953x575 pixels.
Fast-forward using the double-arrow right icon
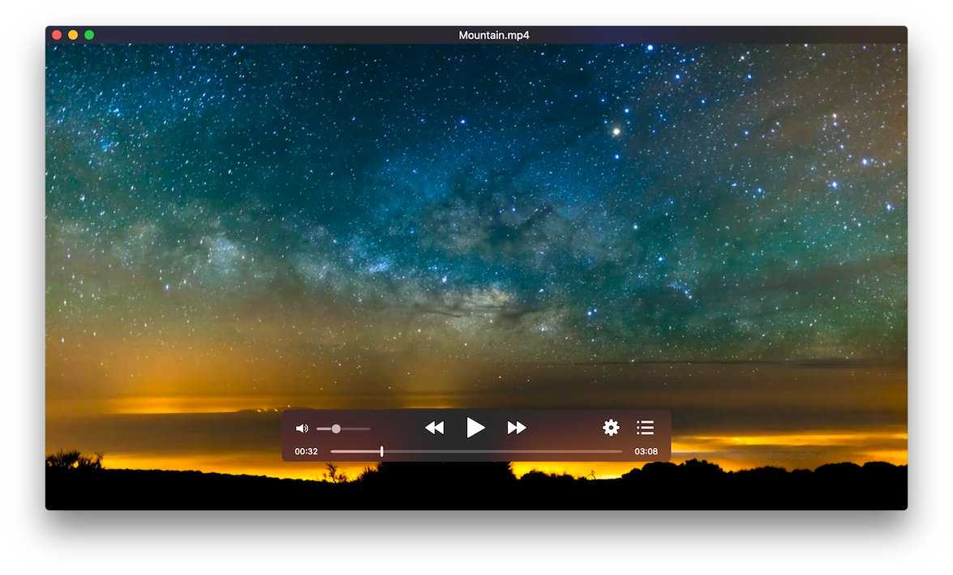tap(517, 428)
